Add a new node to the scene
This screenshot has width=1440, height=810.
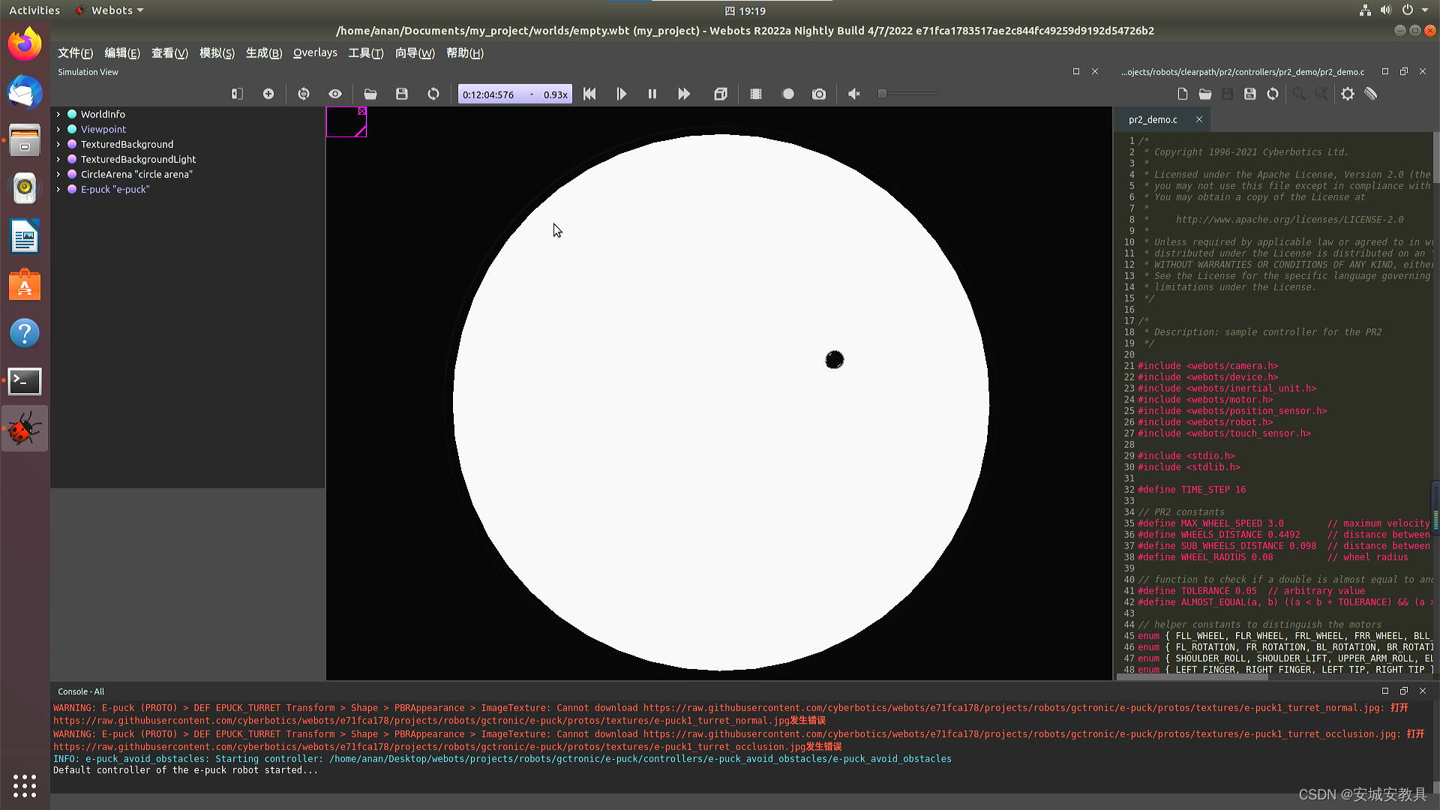pyautogui.click(x=268, y=94)
